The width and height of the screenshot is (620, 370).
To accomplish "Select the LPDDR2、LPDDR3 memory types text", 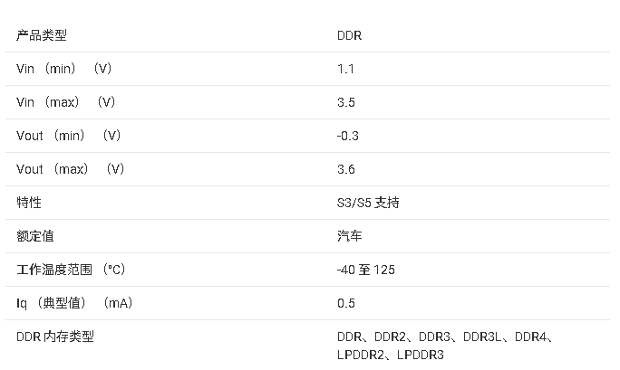I will click(391, 355).
